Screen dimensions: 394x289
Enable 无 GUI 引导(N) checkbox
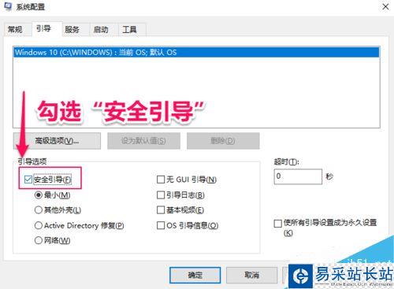[161, 180]
